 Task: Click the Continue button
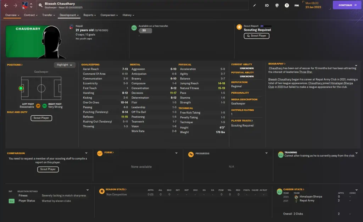pyautogui.click(x=347, y=5)
